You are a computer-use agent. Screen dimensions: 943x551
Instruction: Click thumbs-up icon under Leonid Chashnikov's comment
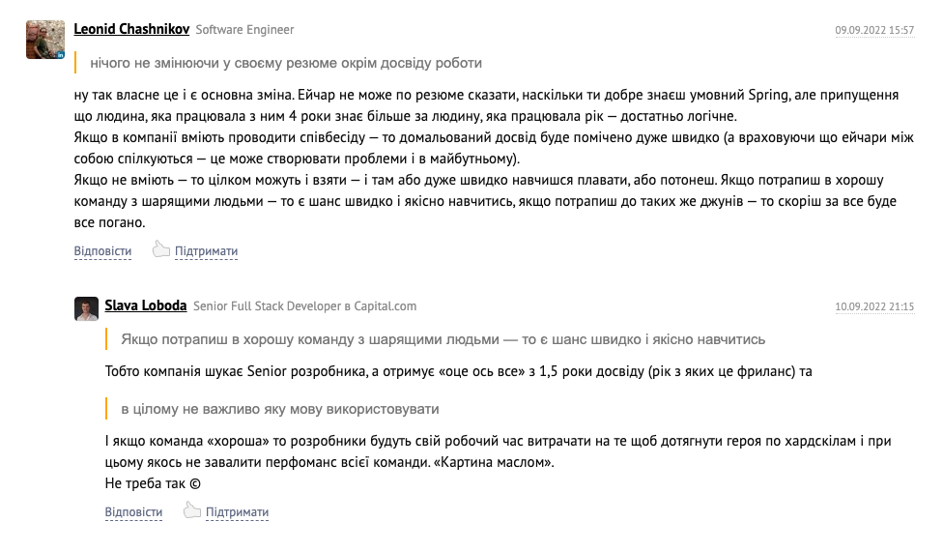(160, 249)
